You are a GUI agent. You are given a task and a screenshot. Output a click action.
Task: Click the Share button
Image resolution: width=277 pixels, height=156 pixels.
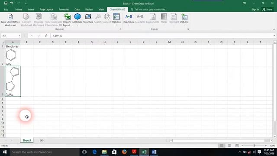coord(267,10)
